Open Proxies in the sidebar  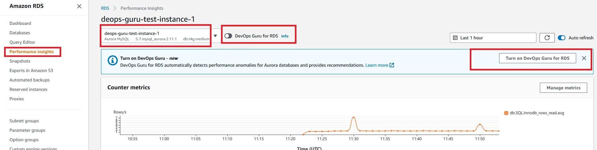(x=17, y=99)
